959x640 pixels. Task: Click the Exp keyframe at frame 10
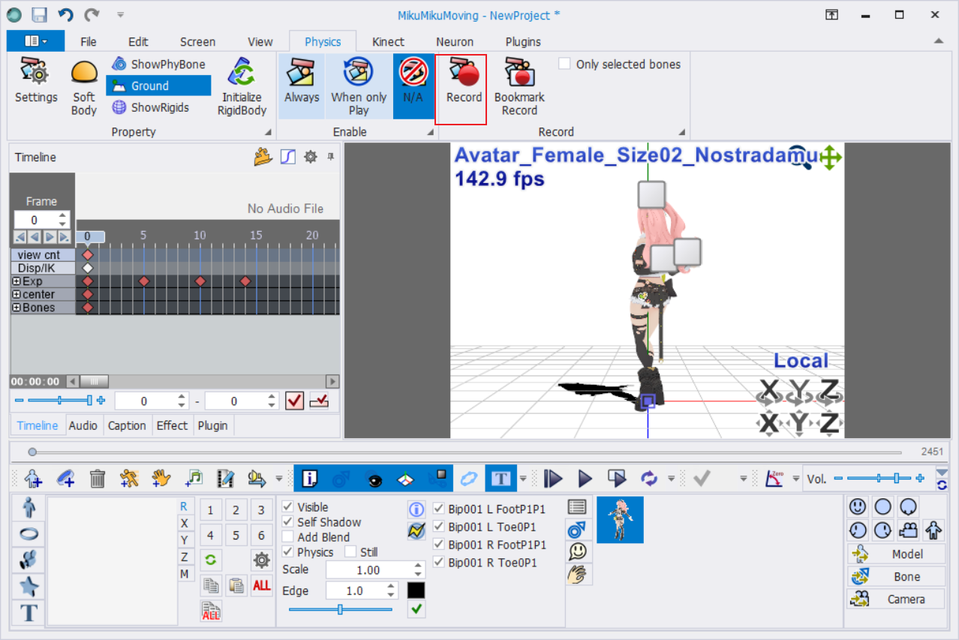pyautogui.click(x=200, y=281)
